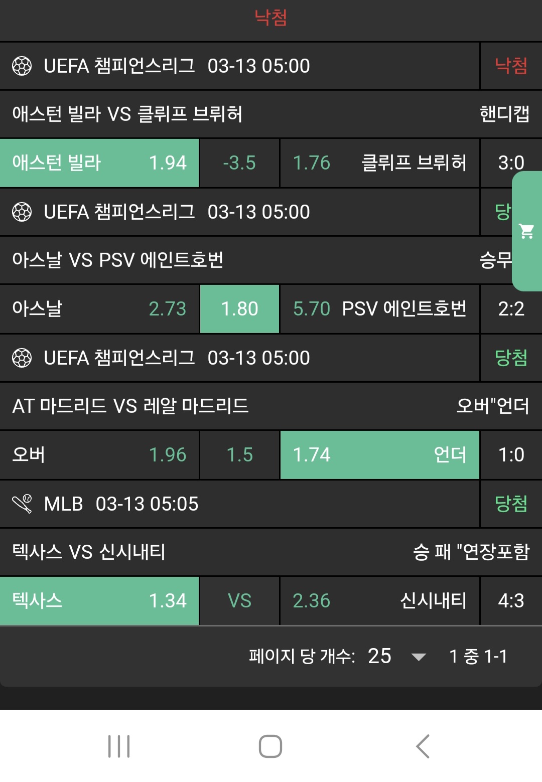The width and height of the screenshot is (542, 782).
Task: Select the draw 1.80 odds cell
Action: click(x=239, y=309)
